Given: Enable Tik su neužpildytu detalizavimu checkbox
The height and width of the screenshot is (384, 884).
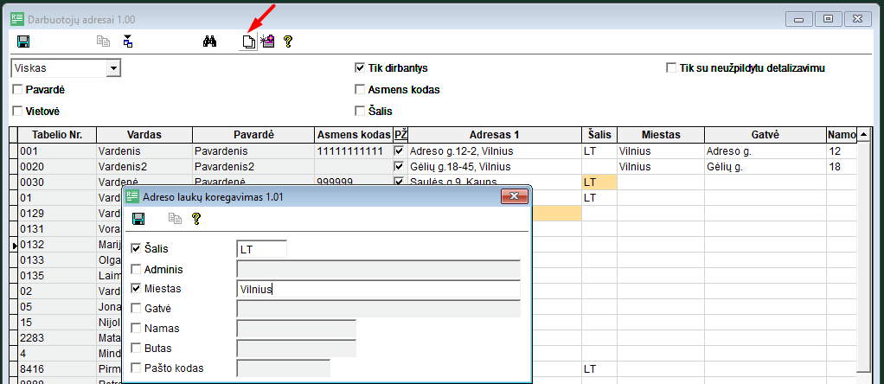Looking at the screenshot, I should coord(671,68).
